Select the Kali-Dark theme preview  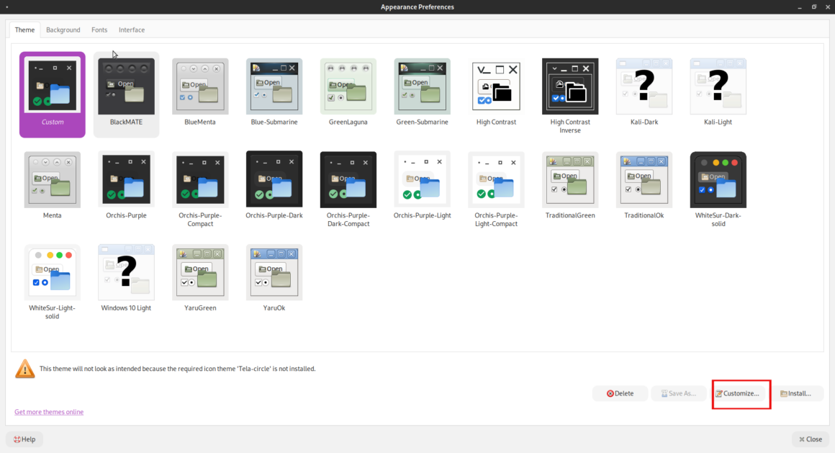coord(644,86)
